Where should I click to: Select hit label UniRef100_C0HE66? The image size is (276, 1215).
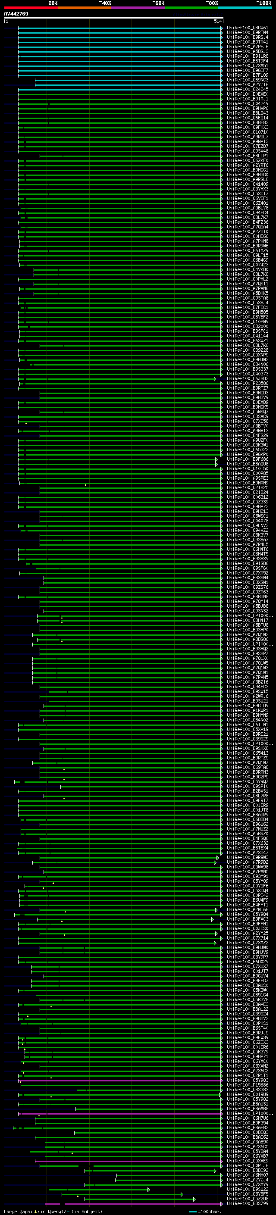pyautogui.click(x=248, y=236)
